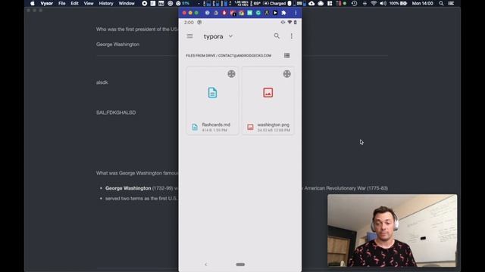Click the Vysor teal circle icon

pyautogui.click(x=258, y=13)
